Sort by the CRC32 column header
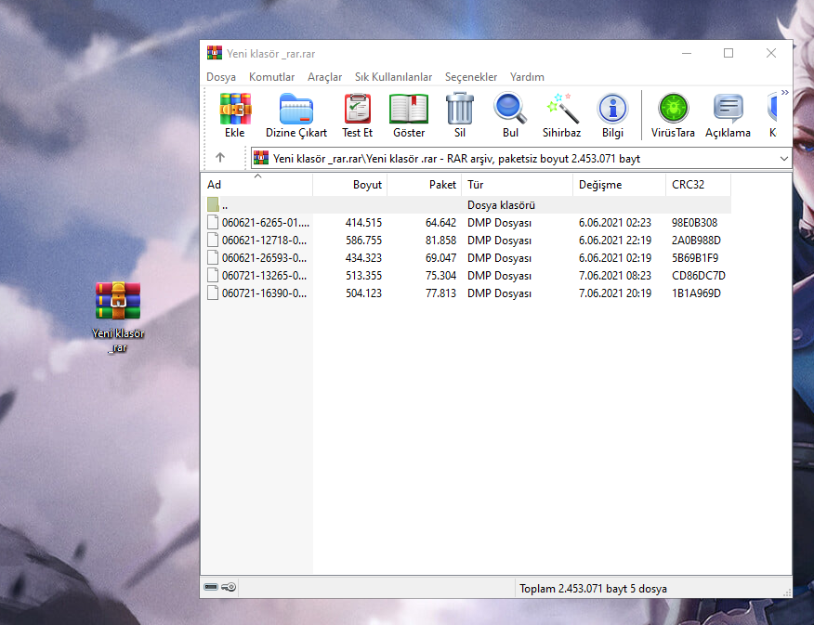 pos(698,185)
